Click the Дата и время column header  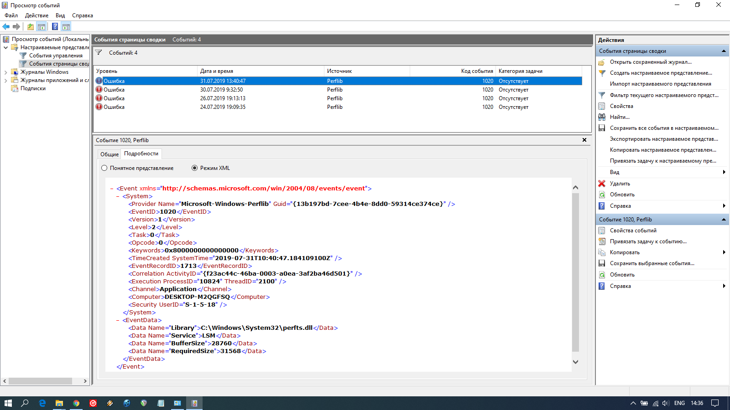[x=261, y=71]
